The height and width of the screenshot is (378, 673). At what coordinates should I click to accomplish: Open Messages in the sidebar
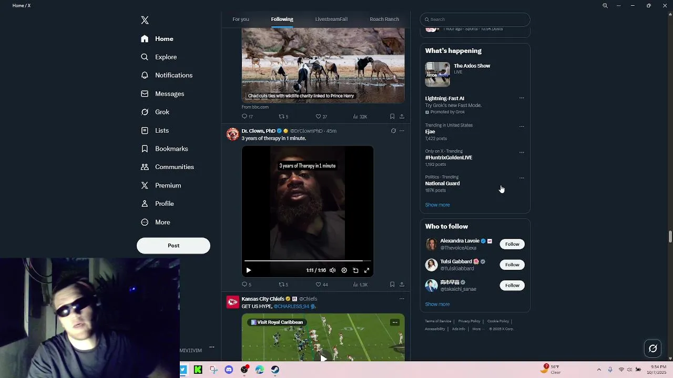[x=162, y=94]
